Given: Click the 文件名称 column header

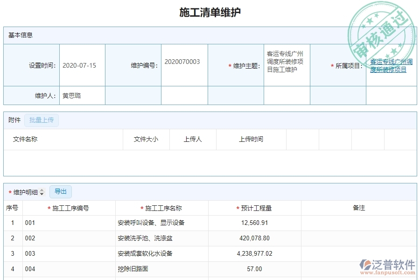Looking at the screenshot, I should point(25,139).
